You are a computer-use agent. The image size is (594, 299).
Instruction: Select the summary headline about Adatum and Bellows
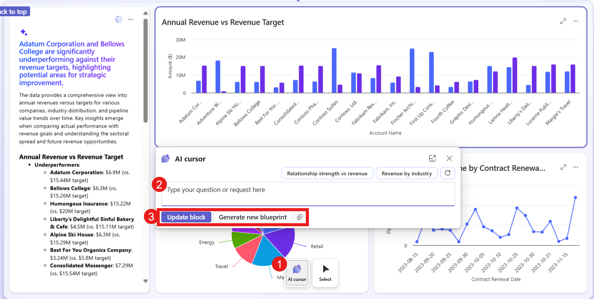[x=72, y=63]
